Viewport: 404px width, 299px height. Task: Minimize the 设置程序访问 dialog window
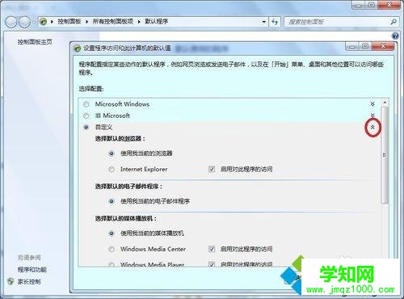coord(352,46)
